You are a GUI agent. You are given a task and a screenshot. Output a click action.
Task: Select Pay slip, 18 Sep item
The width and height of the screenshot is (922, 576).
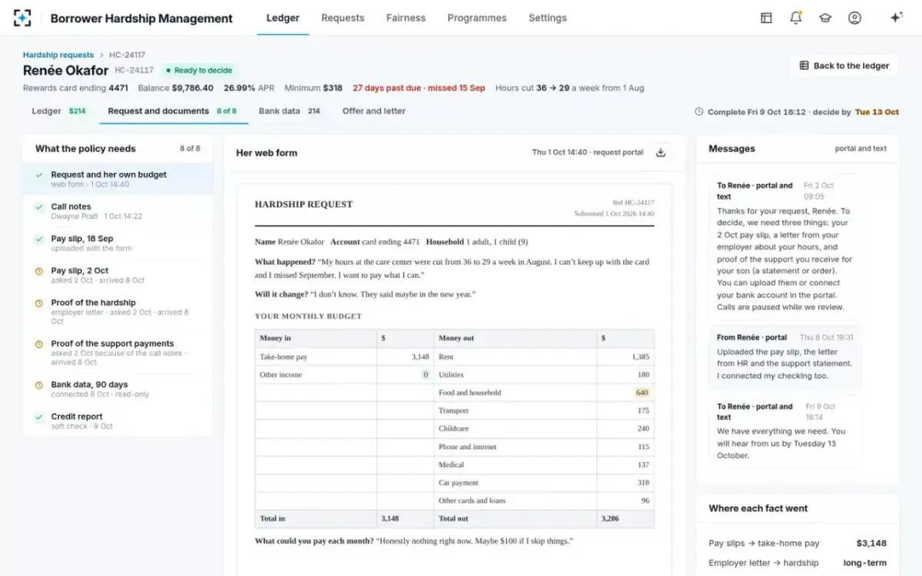(118, 243)
